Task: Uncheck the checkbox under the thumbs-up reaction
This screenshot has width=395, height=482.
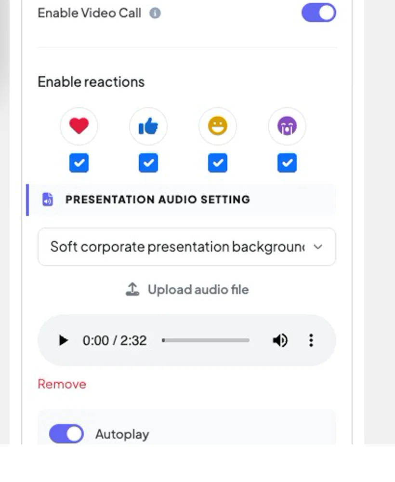Action: pos(148,162)
